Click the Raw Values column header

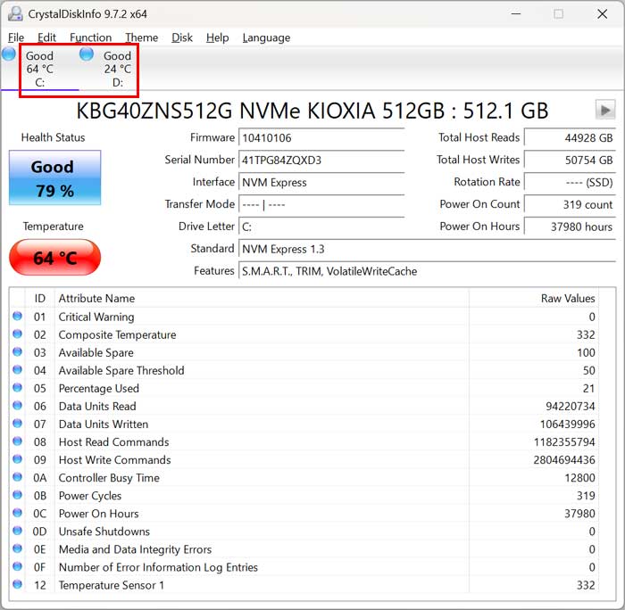(x=534, y=298)
